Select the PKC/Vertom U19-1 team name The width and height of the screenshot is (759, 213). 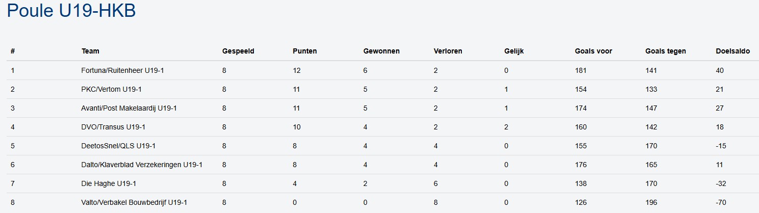point(111,89)
